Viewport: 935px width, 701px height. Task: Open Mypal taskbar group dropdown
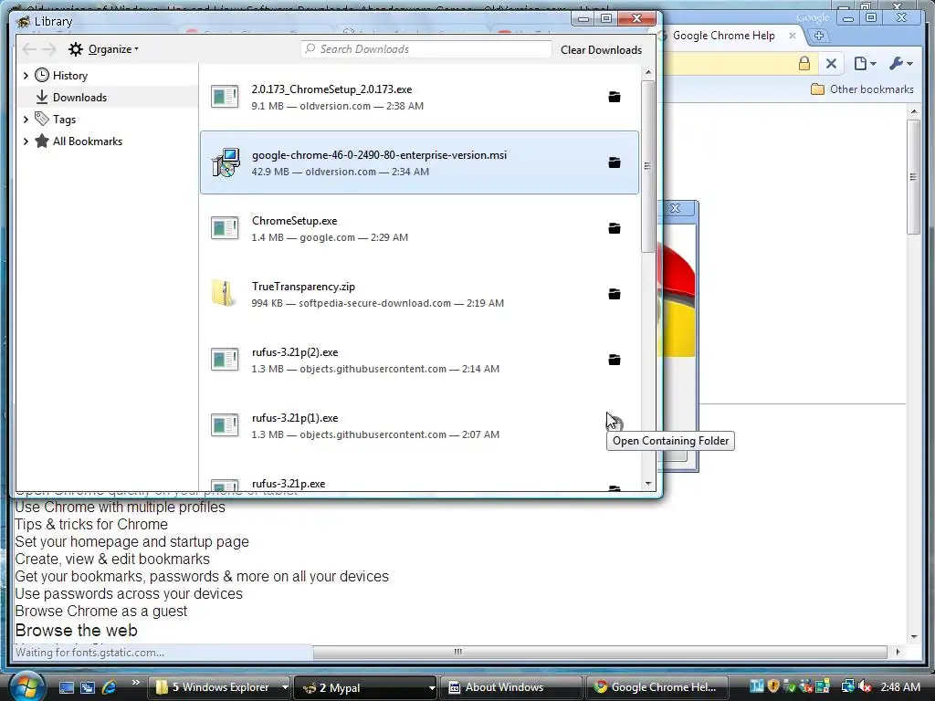coord(432,687)
